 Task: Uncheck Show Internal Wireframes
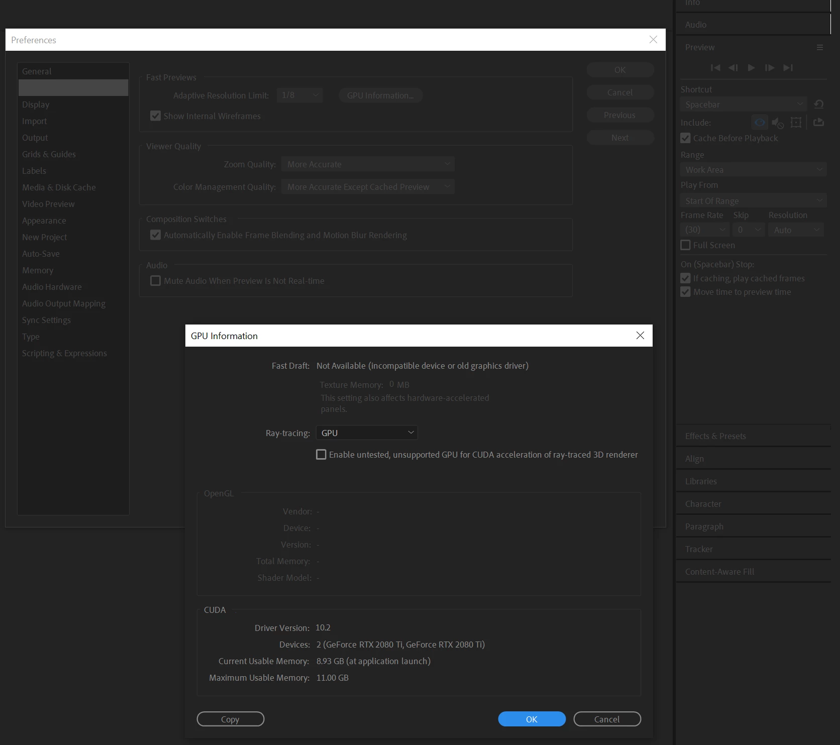156,116
